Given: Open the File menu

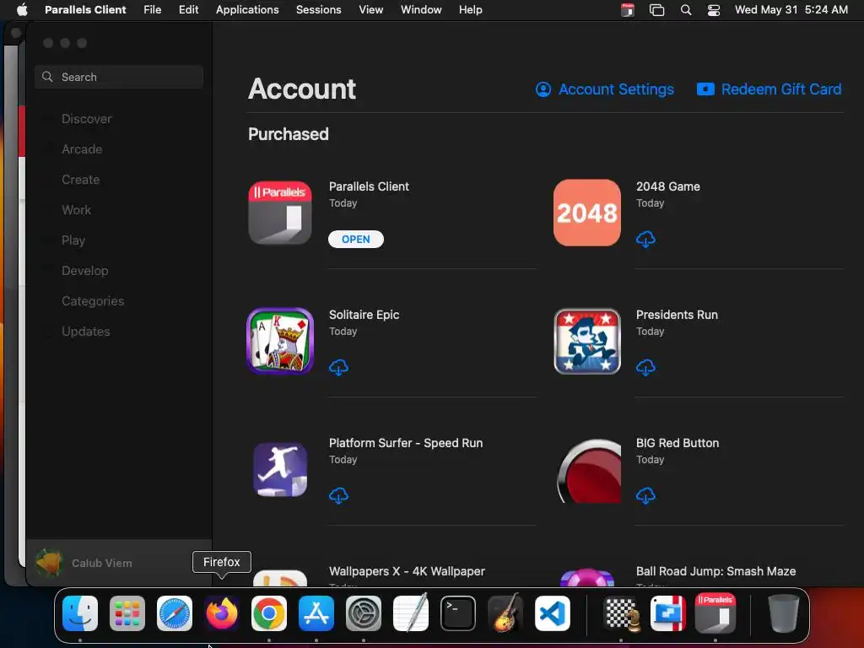Looking at the screenshot, I should pyautogui.click(x=152, y=10).
